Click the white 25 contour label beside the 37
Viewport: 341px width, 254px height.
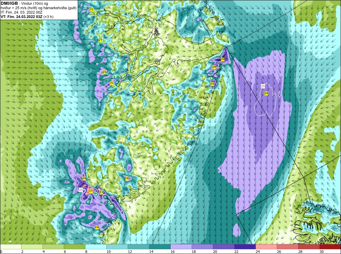pyautogui.click(x=81, y=190)
